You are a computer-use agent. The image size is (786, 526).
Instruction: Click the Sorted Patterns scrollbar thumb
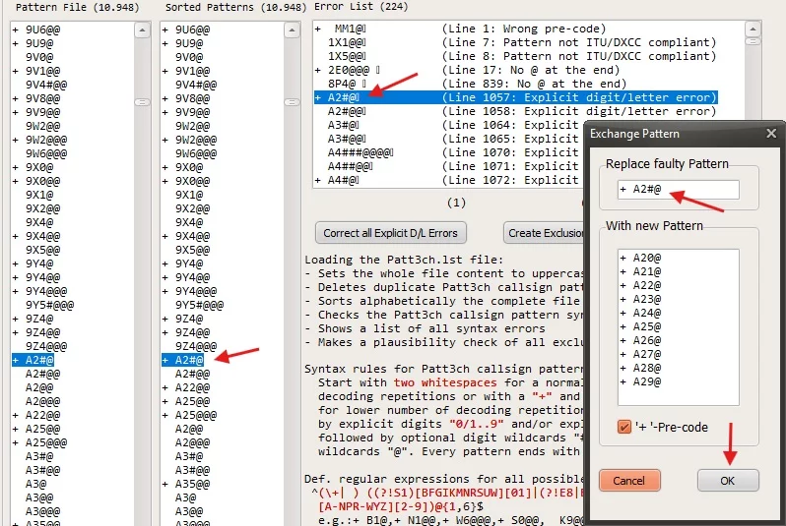coord(292,102)
